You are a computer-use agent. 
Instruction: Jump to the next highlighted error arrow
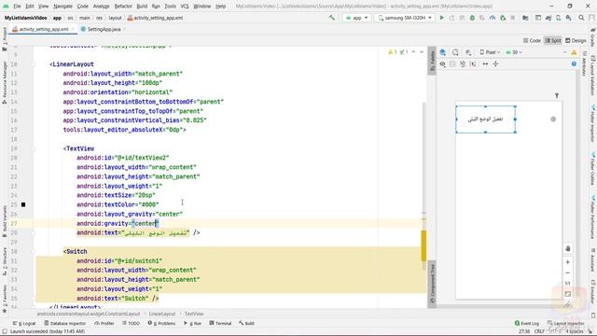coord(421,52)
